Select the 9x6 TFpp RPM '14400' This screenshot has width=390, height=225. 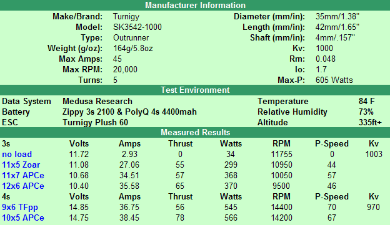[281, 208]
